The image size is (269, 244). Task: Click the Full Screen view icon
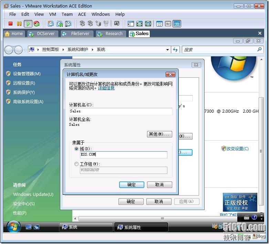pos(148,24)
